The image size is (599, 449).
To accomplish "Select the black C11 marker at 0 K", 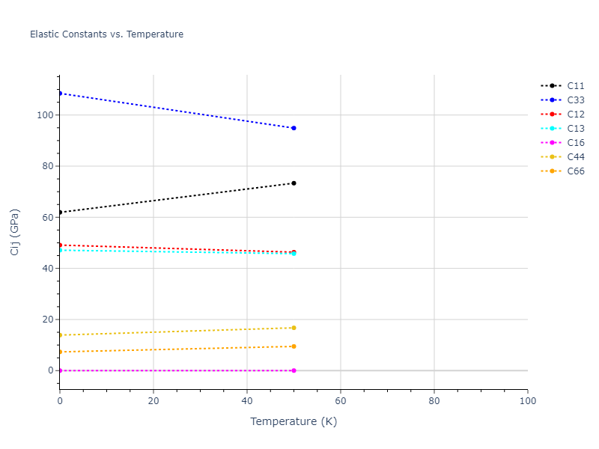I will click(60, 213).
